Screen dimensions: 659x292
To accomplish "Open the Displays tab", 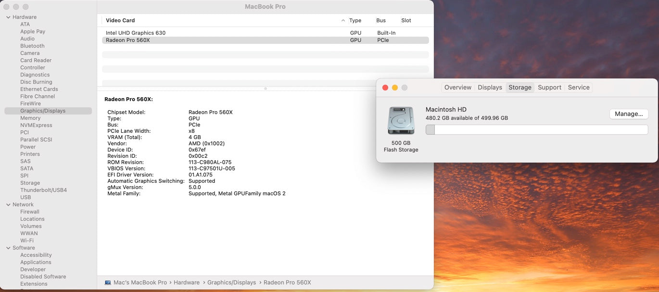I will coord(490,88).
